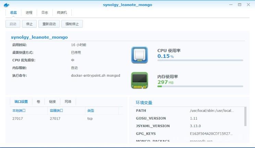
Task: Select local port 27017 cell
Action: coord(17,119)
